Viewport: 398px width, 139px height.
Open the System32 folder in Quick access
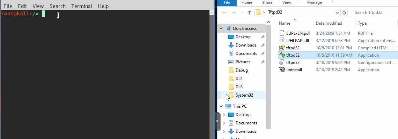(244, 95)
